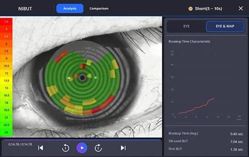The image size is (249, 157).
Task: Click the pupil center of the eye map
Action: pos(83,78)
